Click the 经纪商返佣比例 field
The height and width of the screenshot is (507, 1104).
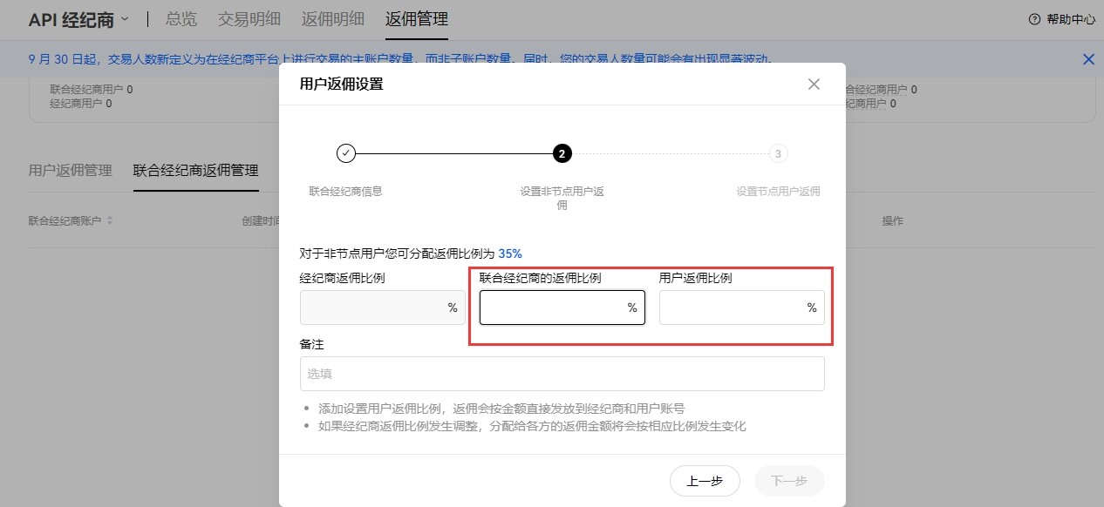pyautogui.click(x=371, y=308)
